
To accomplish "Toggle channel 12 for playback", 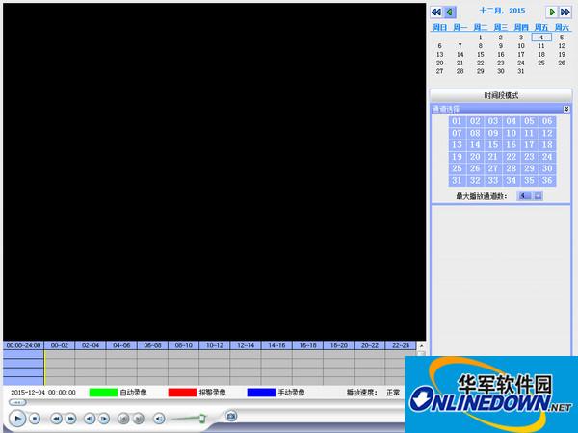I will tap(547, 133).
